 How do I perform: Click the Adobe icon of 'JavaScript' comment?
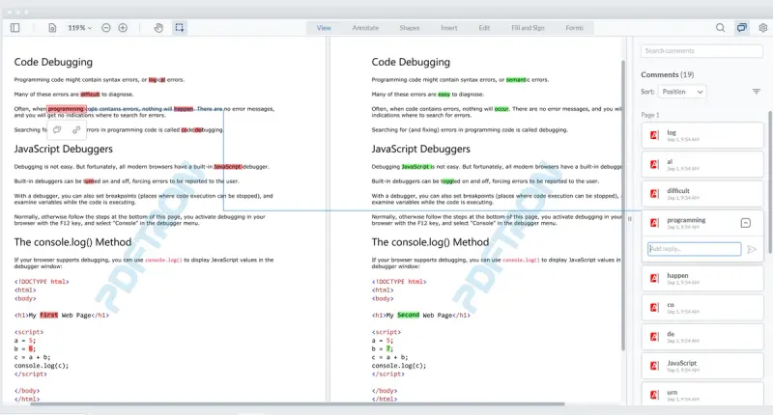click(654, 366)
